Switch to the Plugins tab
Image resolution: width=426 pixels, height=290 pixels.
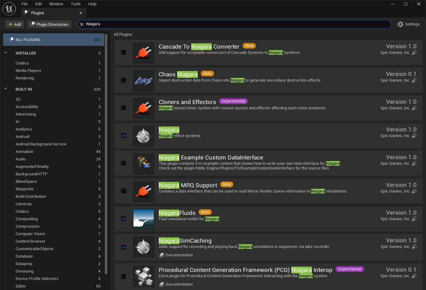click(54, 13)
